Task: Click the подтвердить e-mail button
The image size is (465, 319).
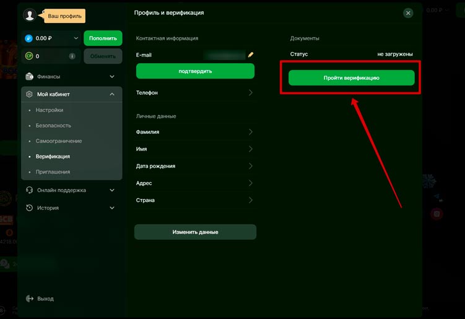Action: coord(195,71)
